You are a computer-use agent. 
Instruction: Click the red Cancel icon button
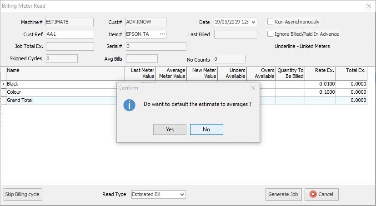pos(321,194)
